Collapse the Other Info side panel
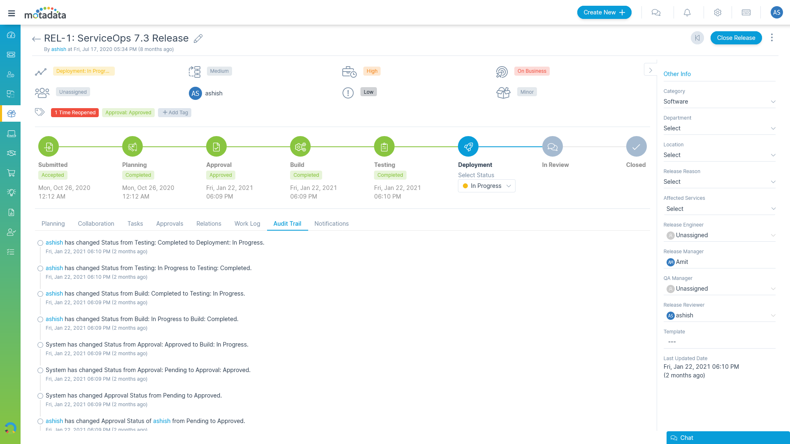 pyautogui.click(x=651, y=70)
